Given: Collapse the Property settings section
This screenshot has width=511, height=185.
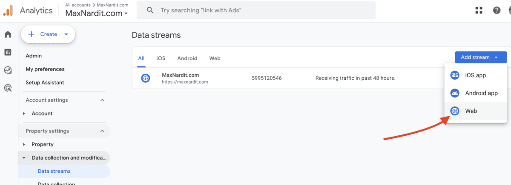Looking at the screenshot, I should coord(102,131).
